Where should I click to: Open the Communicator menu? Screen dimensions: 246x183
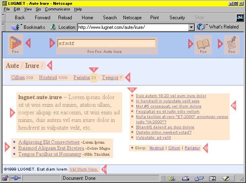[58, 9]
